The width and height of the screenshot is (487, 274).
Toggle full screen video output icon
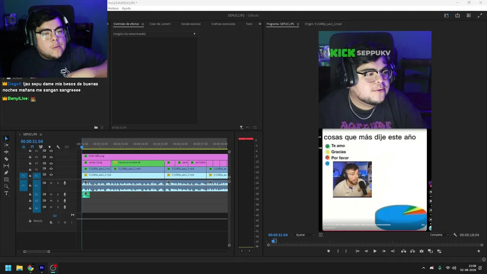[x=480, y=16]
